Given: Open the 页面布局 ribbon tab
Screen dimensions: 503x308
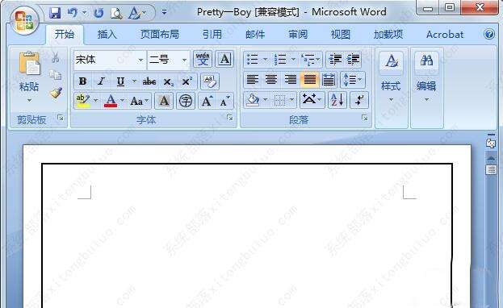Looking at the screenshot, I should click(159, 35).
